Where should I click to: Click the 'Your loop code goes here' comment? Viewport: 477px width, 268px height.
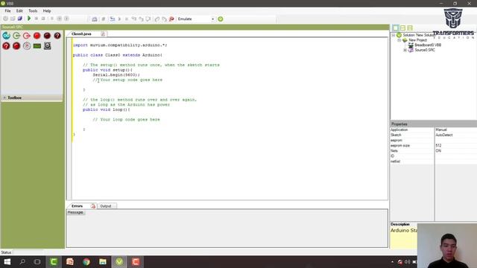pos(126,119)
